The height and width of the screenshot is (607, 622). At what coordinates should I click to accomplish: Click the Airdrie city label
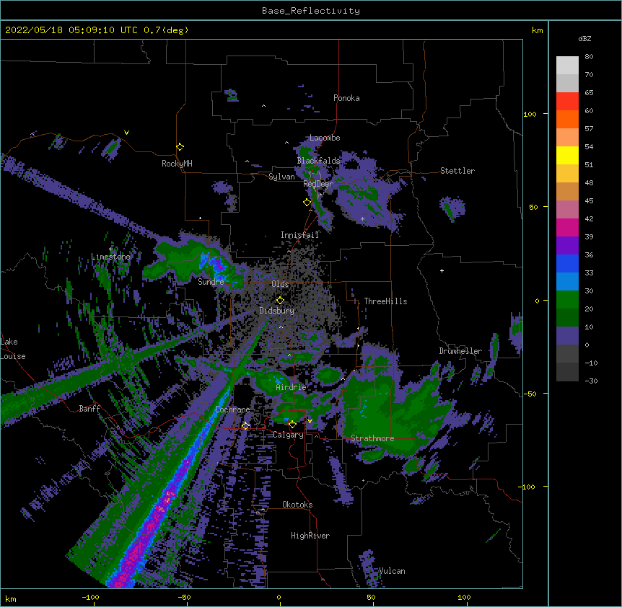291,388
